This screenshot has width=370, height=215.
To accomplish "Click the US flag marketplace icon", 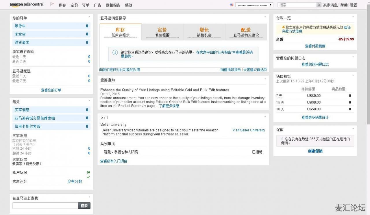I will 232,5.
